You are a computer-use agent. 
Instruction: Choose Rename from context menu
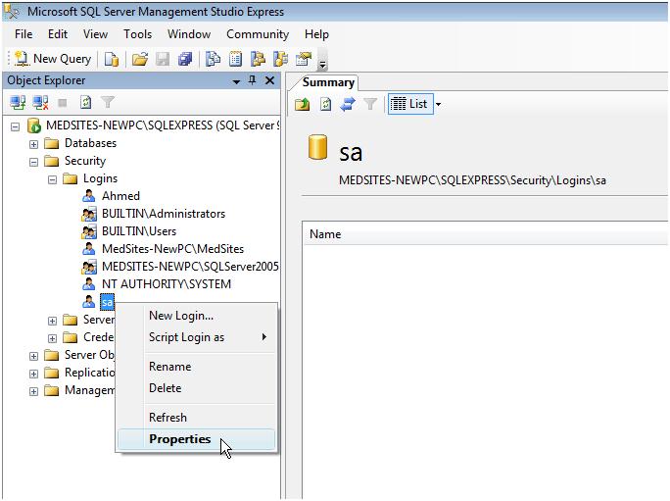pos(197,367)
